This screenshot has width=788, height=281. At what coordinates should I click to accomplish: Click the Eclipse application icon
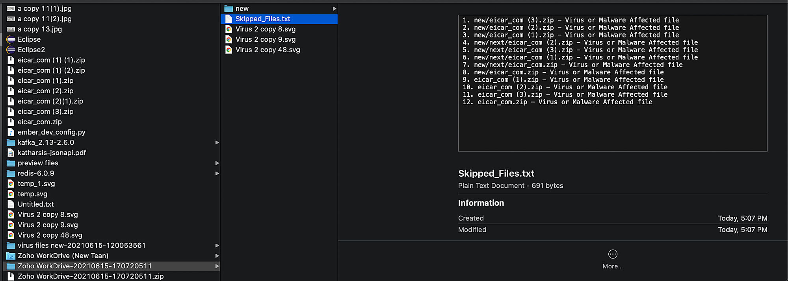pos(11,39)
